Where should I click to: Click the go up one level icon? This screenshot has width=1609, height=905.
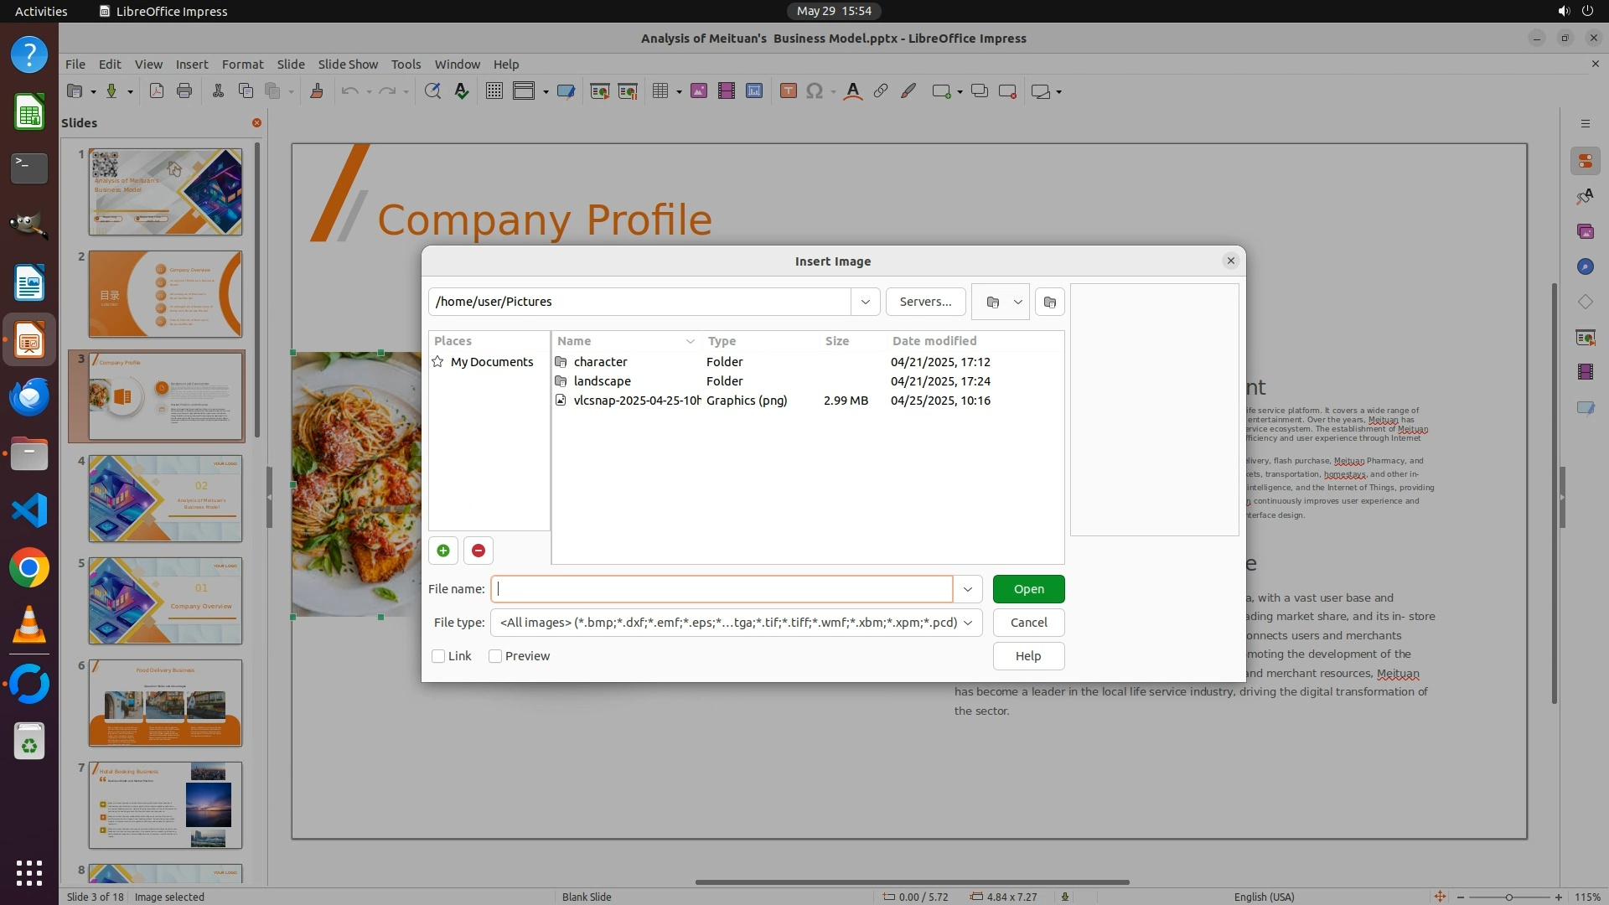click(992, 302)
